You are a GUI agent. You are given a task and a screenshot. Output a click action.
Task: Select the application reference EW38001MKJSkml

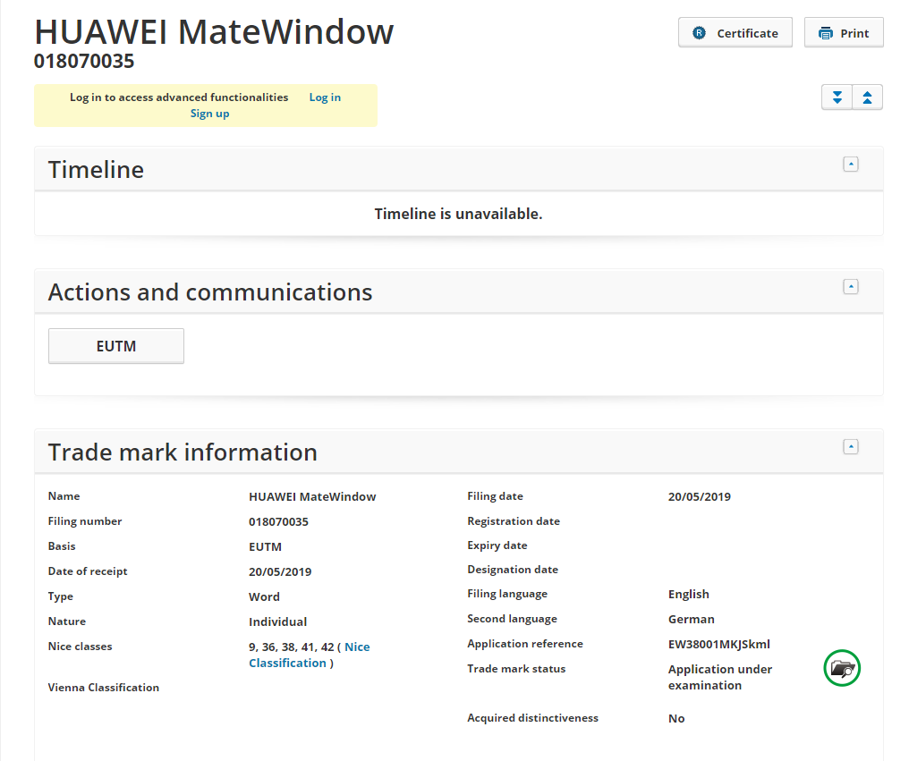click(x=718, y=644)
